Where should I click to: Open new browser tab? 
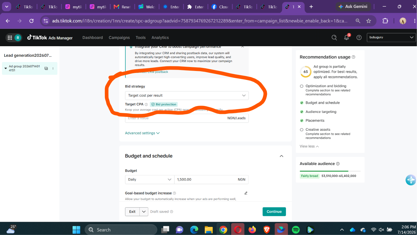pyautogui.click(x=311, y=7)
